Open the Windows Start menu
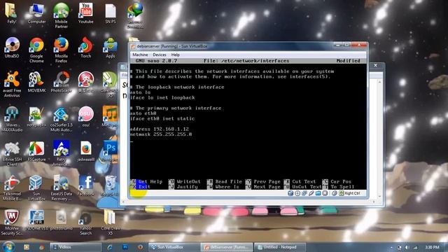The image size is (448, 252). pos(8,246)
